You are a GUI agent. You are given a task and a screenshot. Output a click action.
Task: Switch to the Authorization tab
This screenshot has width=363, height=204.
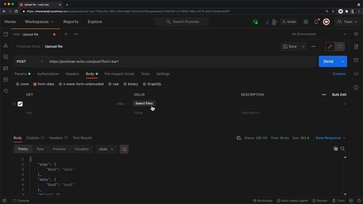click(48, 74)
